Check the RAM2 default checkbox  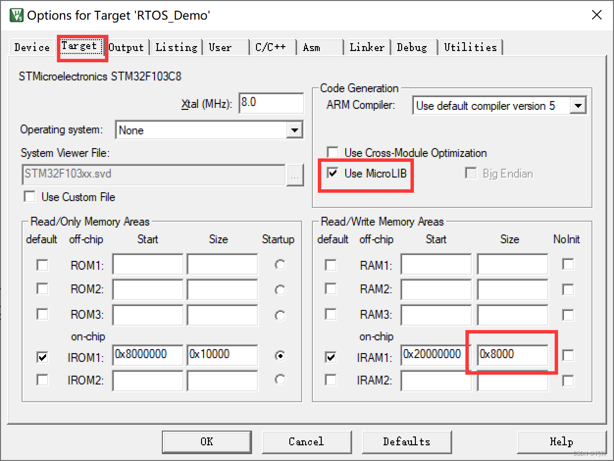click(x=331, y=289)
